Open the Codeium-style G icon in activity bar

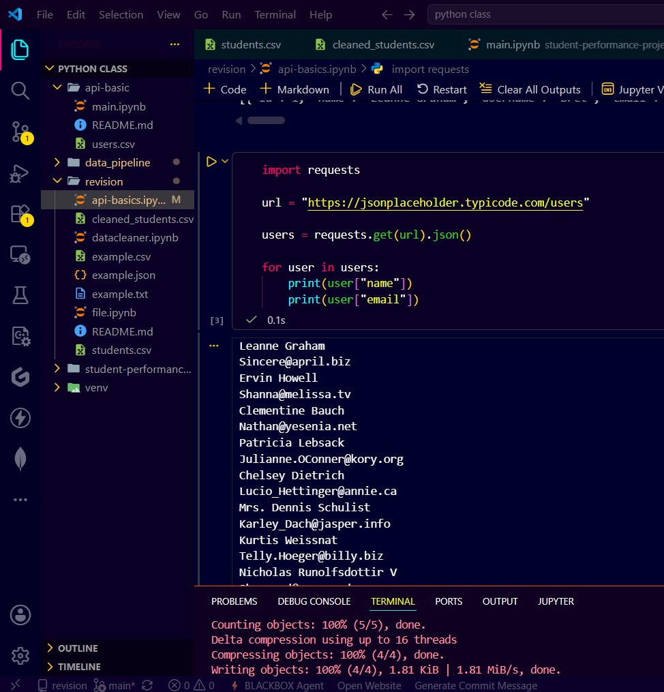click(20, 377)
